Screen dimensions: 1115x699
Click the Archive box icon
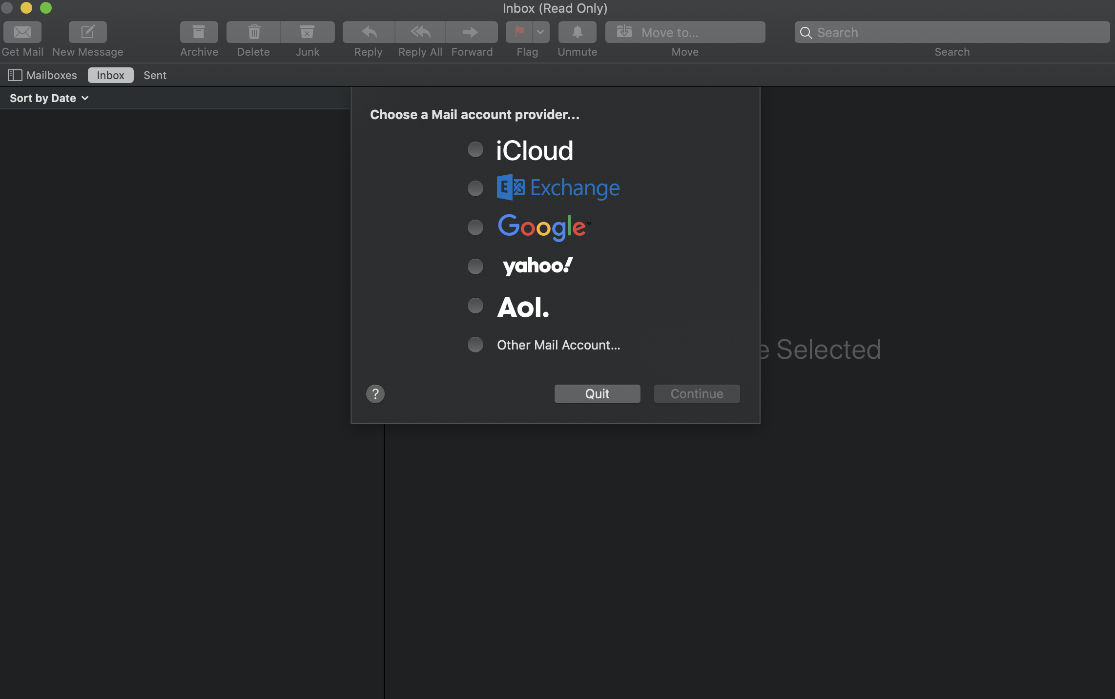(x=199, y=32)
